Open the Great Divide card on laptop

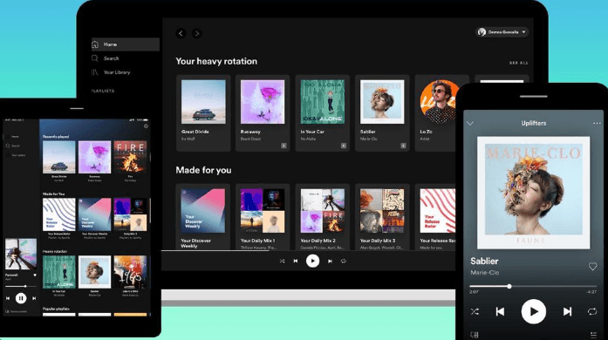click(x=203, y=112)
